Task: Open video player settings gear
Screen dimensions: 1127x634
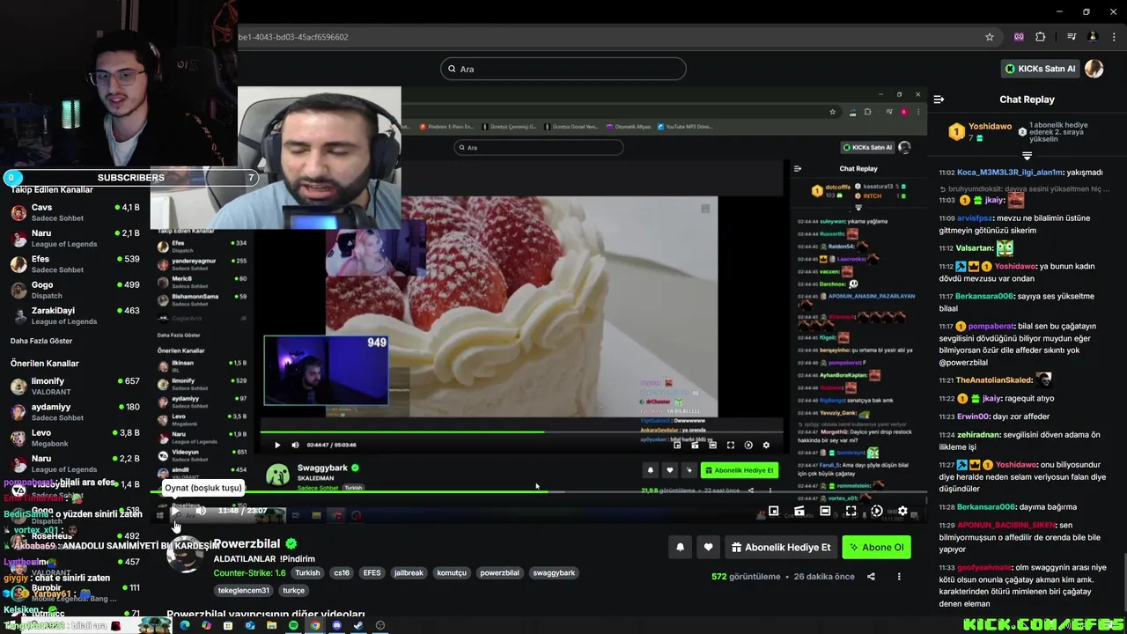Action: [x=902, y=511]
